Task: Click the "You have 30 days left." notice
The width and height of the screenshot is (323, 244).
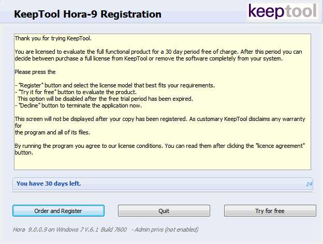Action: [49, 184]
